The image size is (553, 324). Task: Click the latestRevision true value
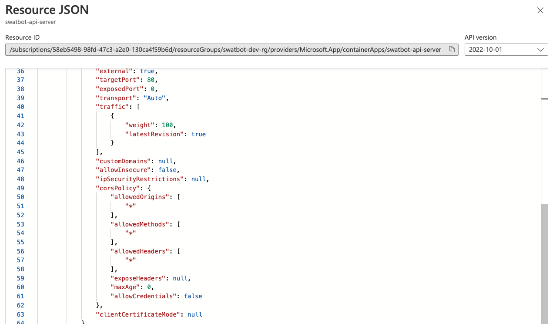click(198, 134)
